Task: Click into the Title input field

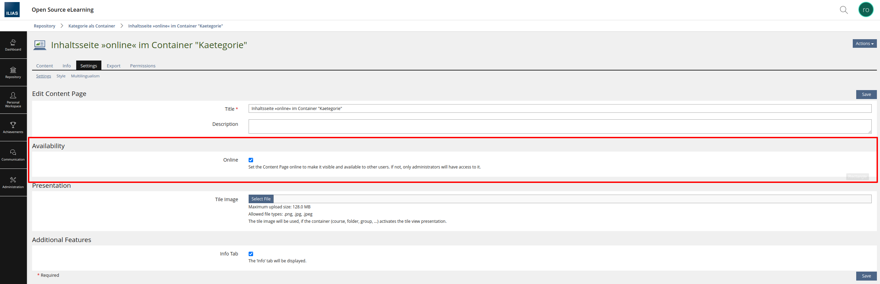Action: [x=559, y=109]
